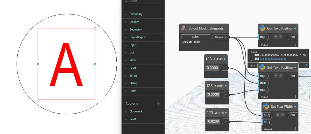Click the red letter A text element
Viewport: 311px width, 134px height.
(x=66, y=64)
